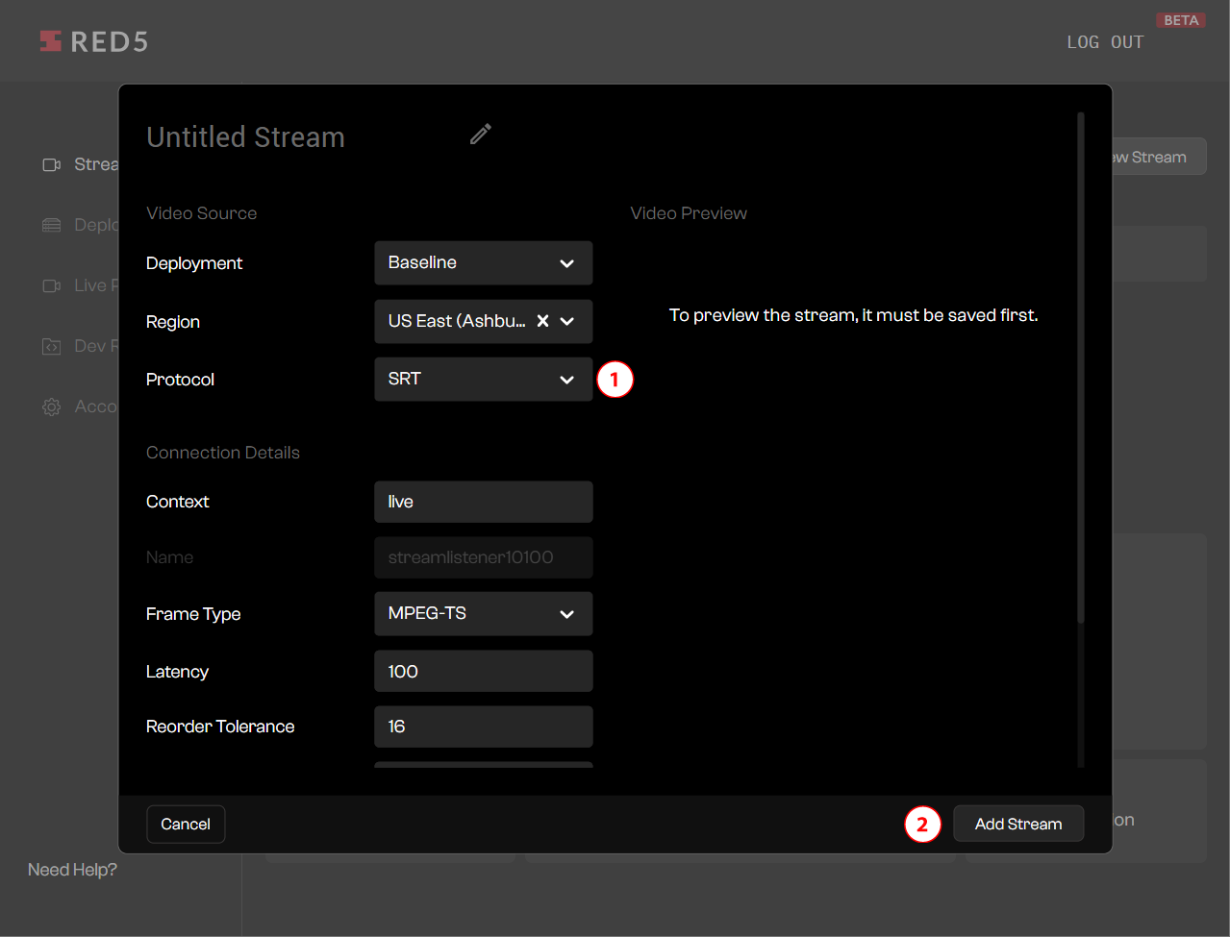The height and width of the screenshot is (937, 1230).
Task: Click the Context input field
Action: [x=484, y=502]
